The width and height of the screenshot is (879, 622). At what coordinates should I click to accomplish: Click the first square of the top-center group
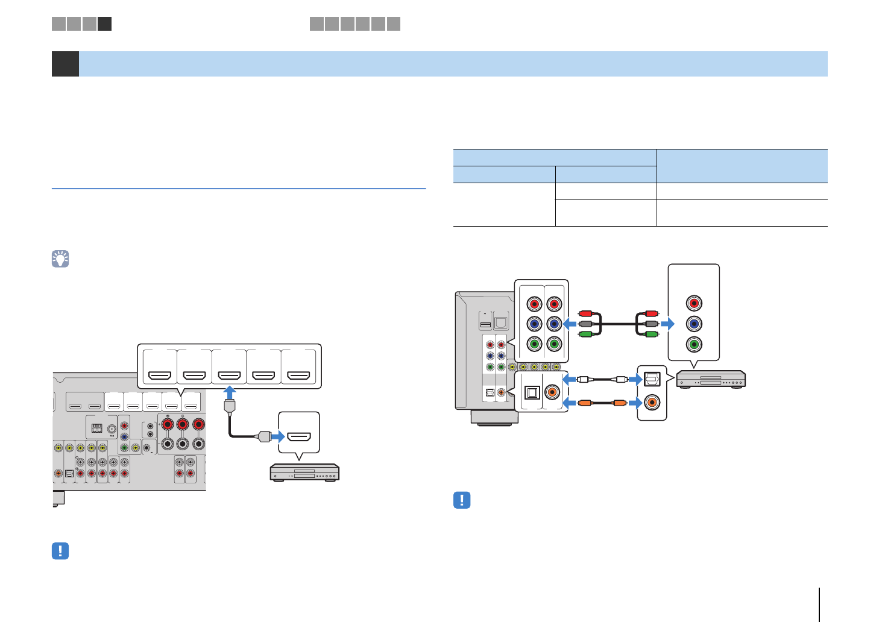[317, 24]
